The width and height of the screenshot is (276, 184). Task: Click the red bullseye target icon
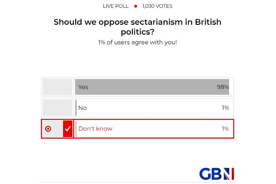pyautogui.click(x=49, y=129)
